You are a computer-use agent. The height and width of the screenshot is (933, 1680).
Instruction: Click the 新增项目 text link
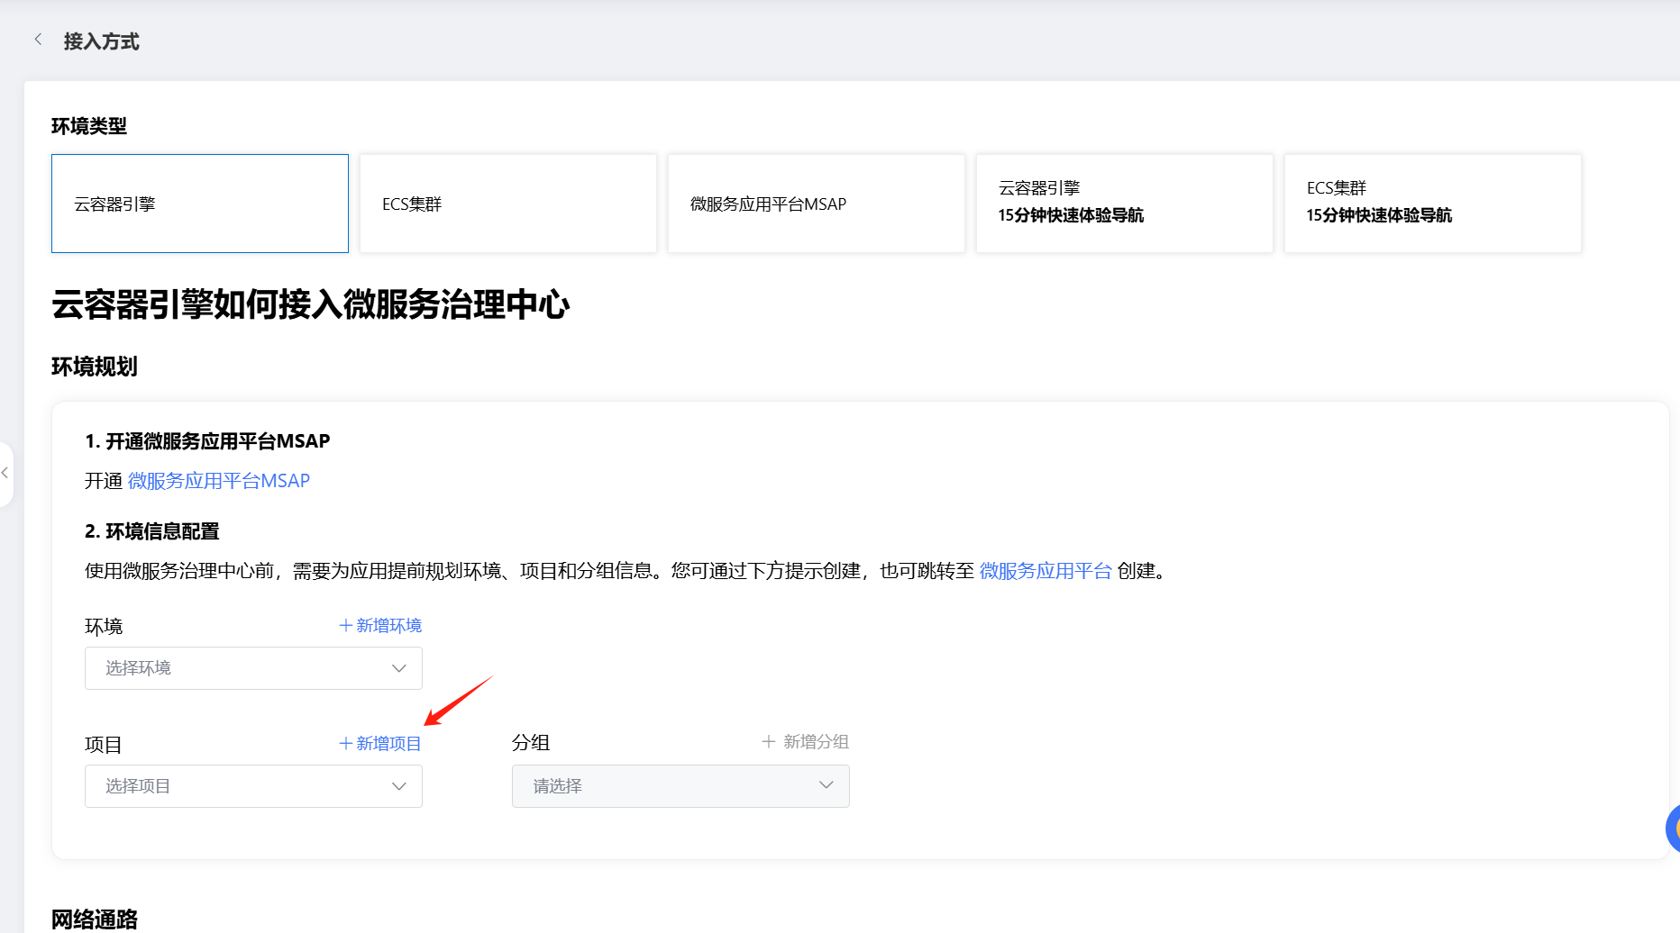tap(388, 744)
